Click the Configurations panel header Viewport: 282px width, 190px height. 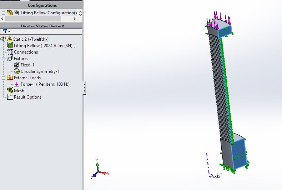41,5
